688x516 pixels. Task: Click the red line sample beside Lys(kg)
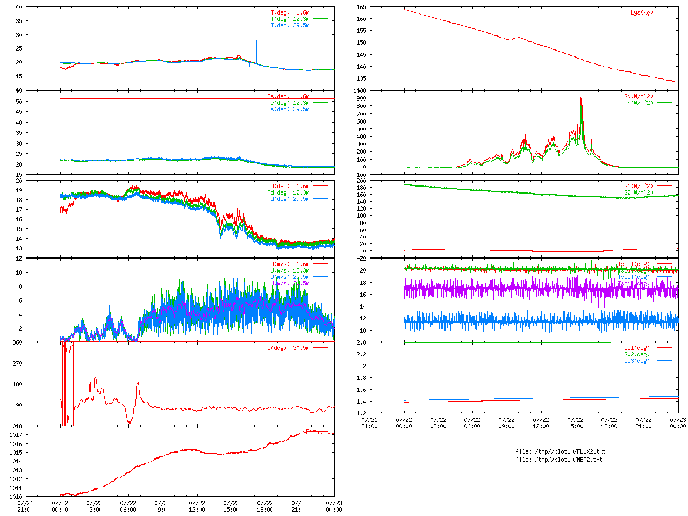pyautogui.click(x=664, y=12)
